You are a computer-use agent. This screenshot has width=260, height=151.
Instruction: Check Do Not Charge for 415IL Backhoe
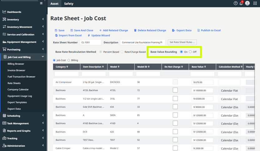[175, 90]
